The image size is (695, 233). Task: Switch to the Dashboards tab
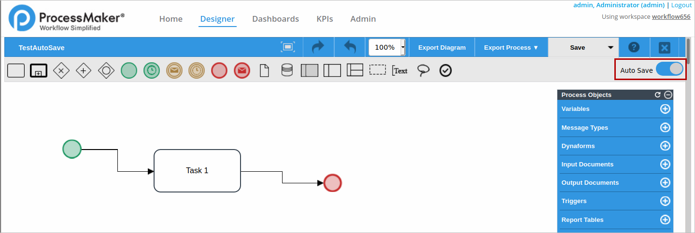click(x=275, y=19)
